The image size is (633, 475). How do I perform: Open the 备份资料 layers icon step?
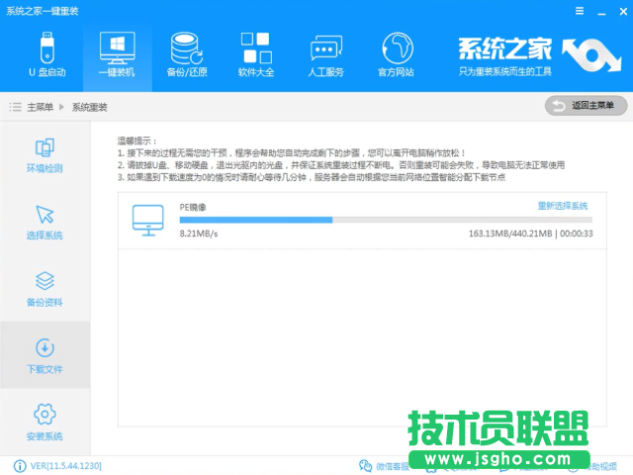point(45,288)
